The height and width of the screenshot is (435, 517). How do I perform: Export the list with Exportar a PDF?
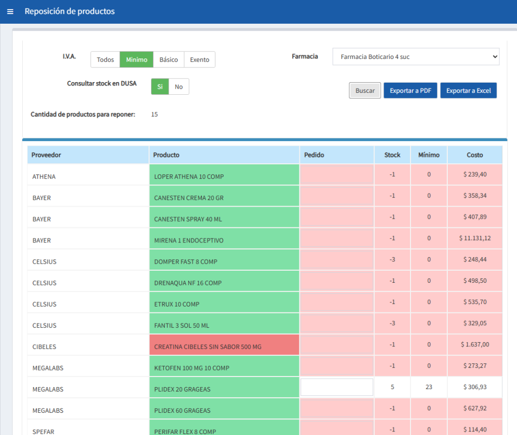click(x=410, y=91)
